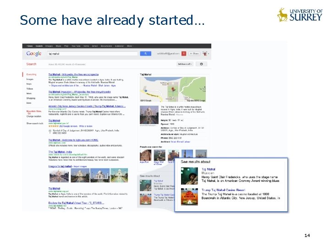Select Maps in the top black bar
Viewport: 330px width, 248px height.
tap(58, 46)
